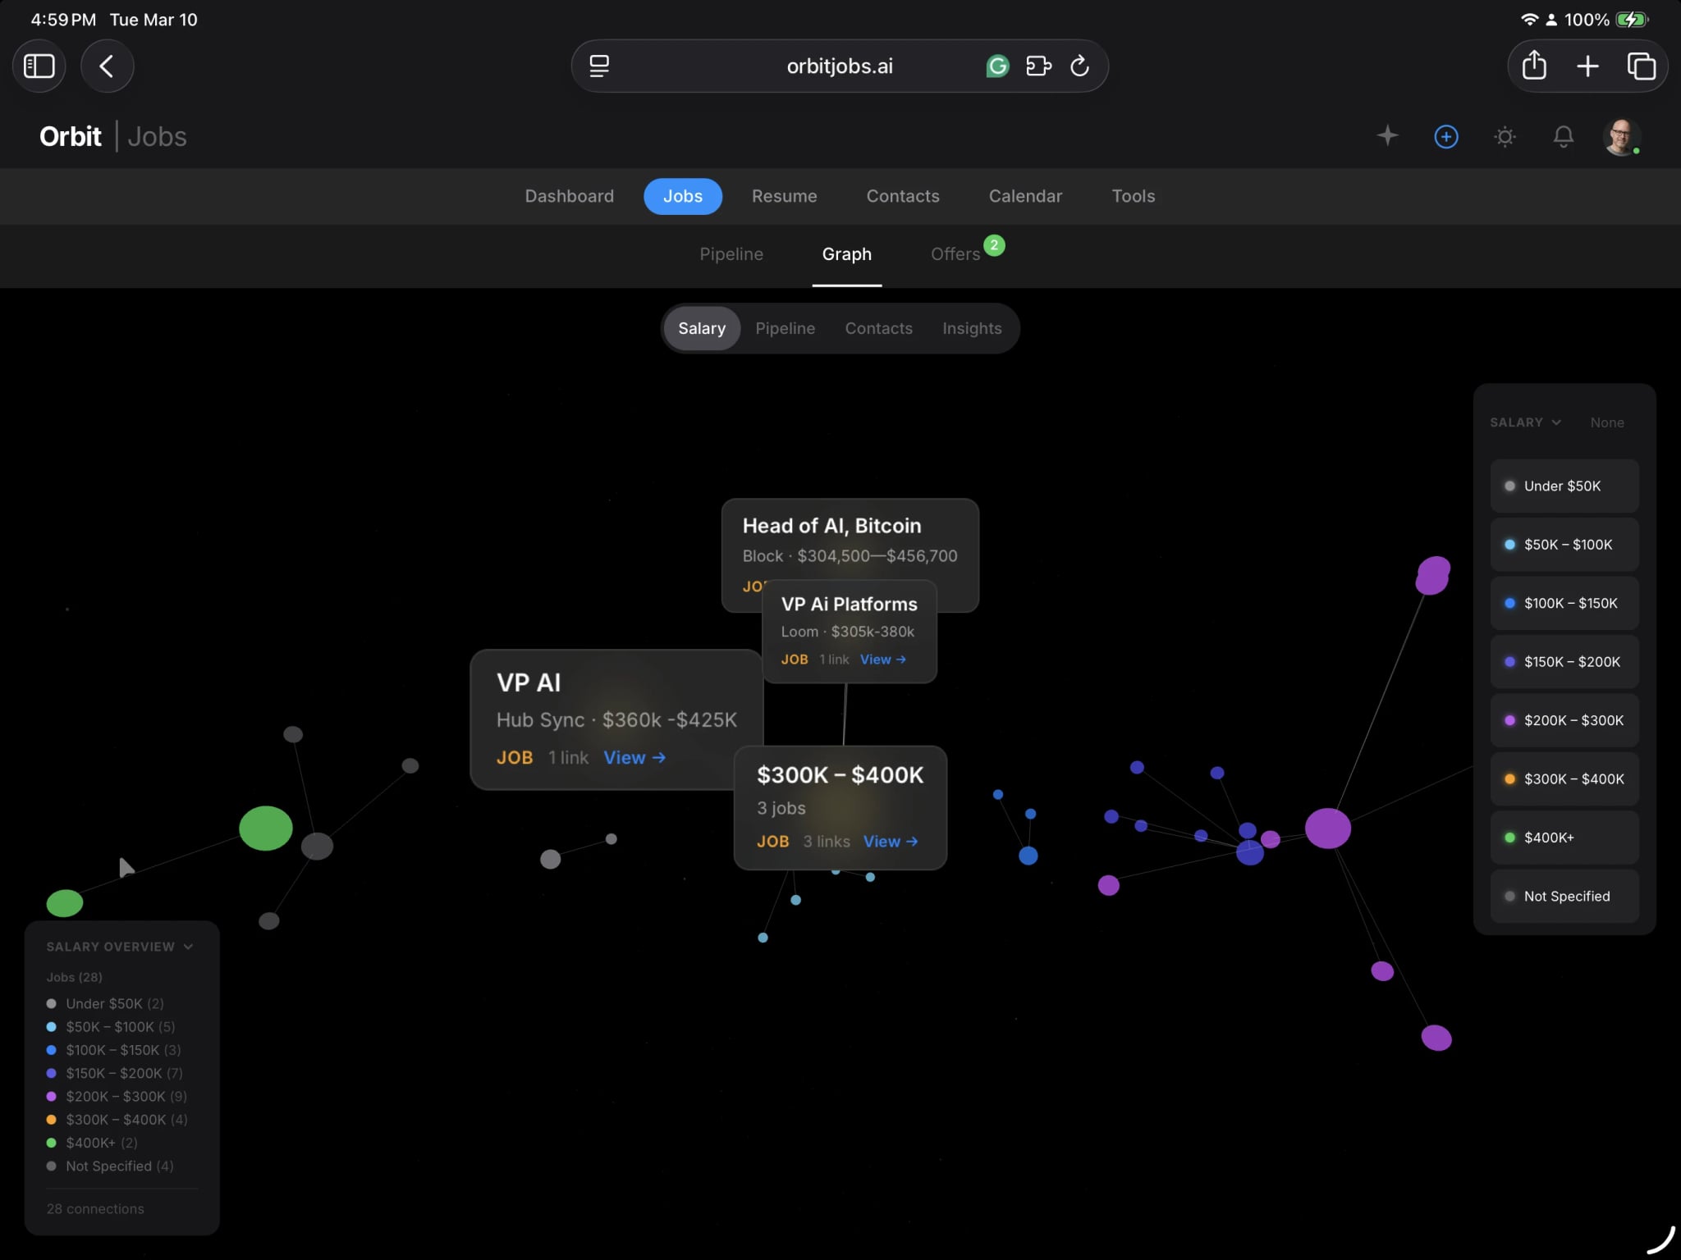
Task: Toggle the Not Specified salary filter
Action: pos(1564,896)
